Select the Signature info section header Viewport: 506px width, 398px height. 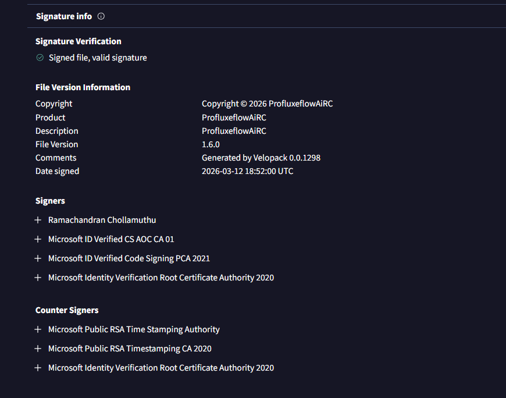(x=64, y=16)
